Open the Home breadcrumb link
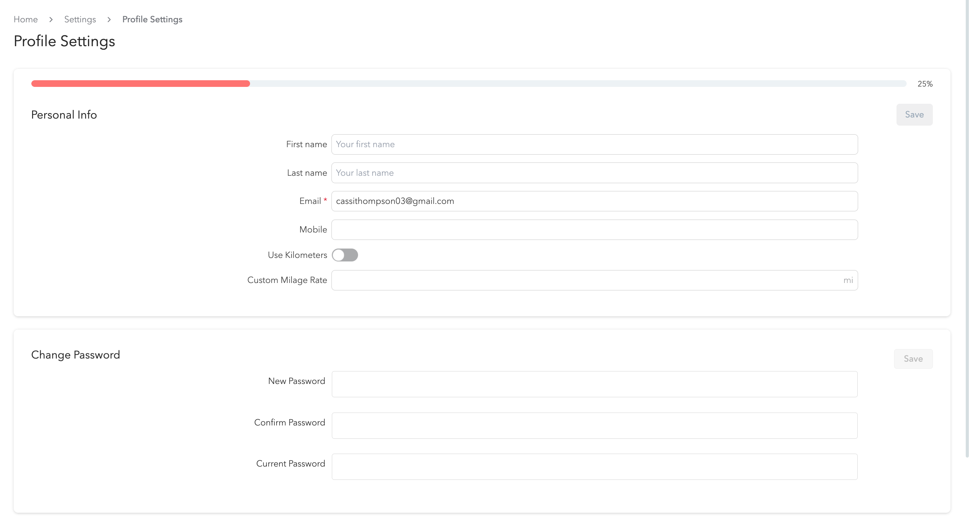 [x=25, y=19]
